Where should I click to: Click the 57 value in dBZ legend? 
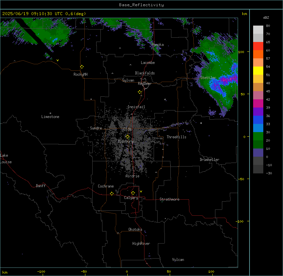point(268,59)
